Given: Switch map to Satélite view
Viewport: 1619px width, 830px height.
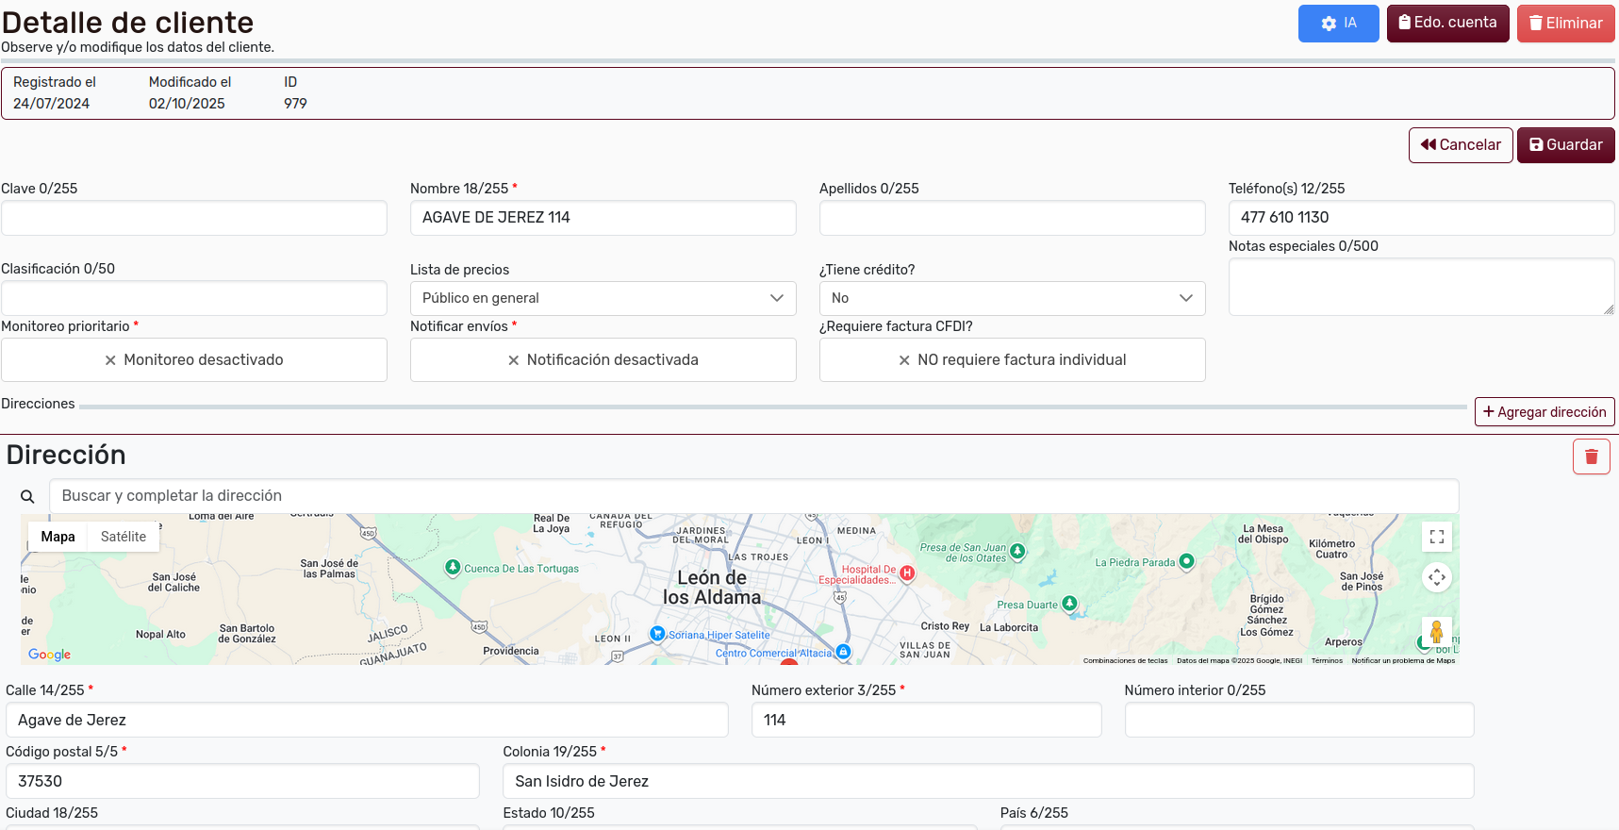Looking at the screenshot, I should click(x=124, y=537).
